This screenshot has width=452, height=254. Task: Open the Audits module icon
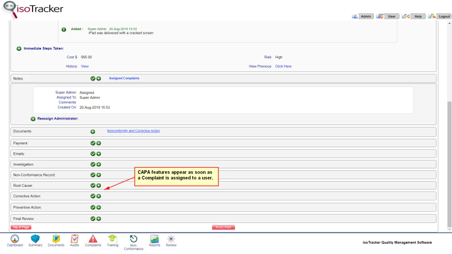[x=74, y=241]
